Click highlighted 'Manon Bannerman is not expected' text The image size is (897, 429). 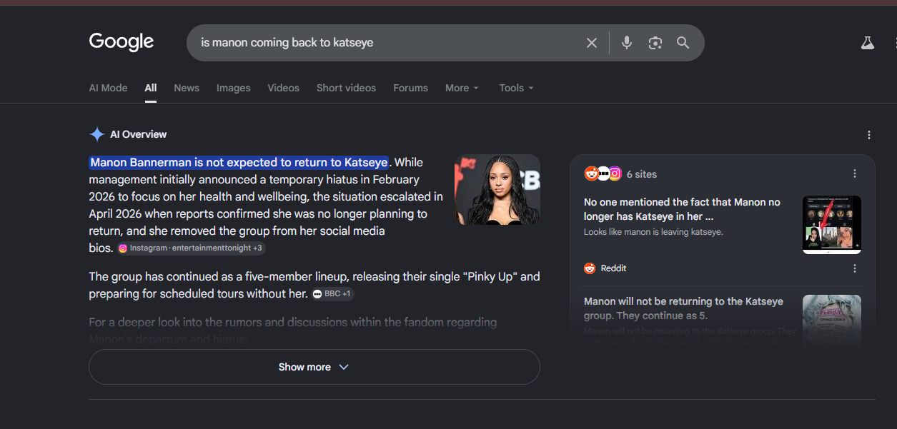click(x=239, y=162)
